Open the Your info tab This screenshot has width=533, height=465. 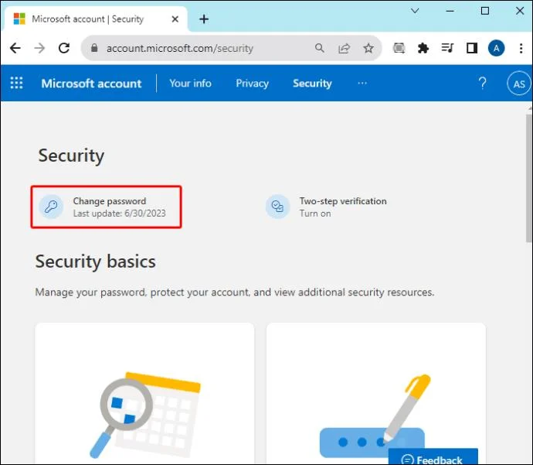(190, 84)
